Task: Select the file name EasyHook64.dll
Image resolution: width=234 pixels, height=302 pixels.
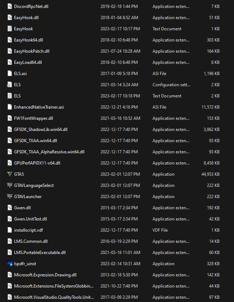Action: click(x=28, y=40)
